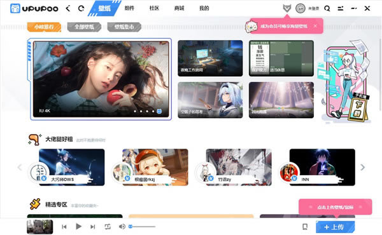Open the 竹语zy creator card
Screen dimensions: 382x235
click(239, 167)
